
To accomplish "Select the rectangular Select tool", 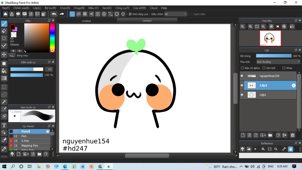I will coord(4,87).
